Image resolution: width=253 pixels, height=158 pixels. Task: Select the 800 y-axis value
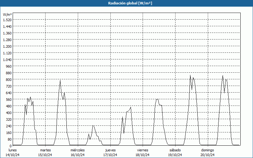pyautogui.click(x=9, y=80)
